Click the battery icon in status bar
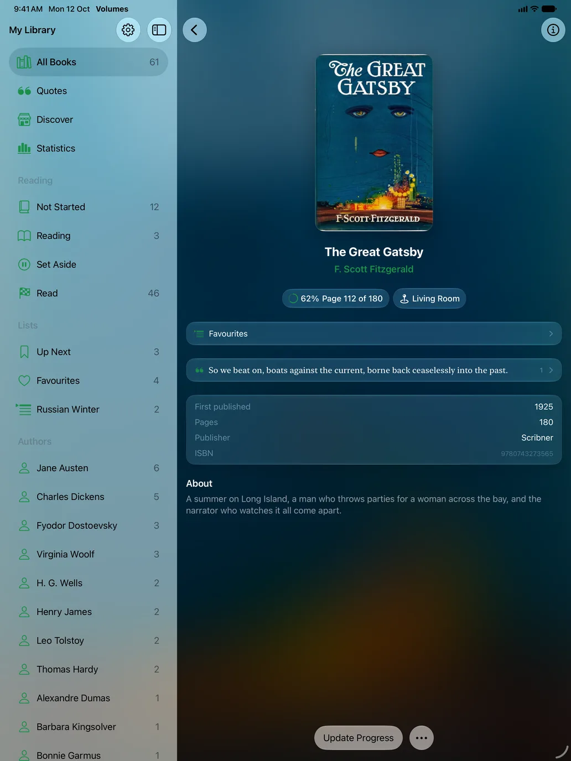Image resolution: width=571 pixels, height=761 pixels. click(549, 9)
